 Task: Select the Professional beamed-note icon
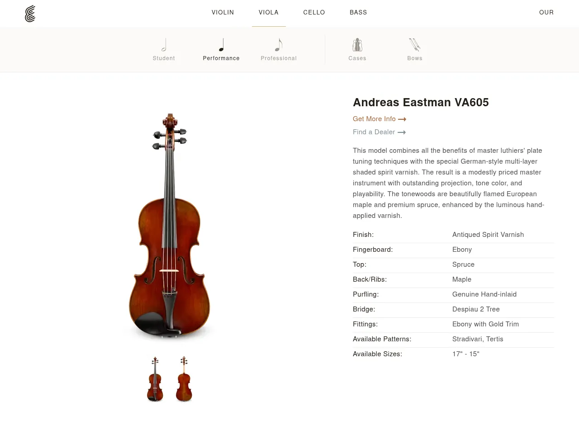tap(279, 45)
